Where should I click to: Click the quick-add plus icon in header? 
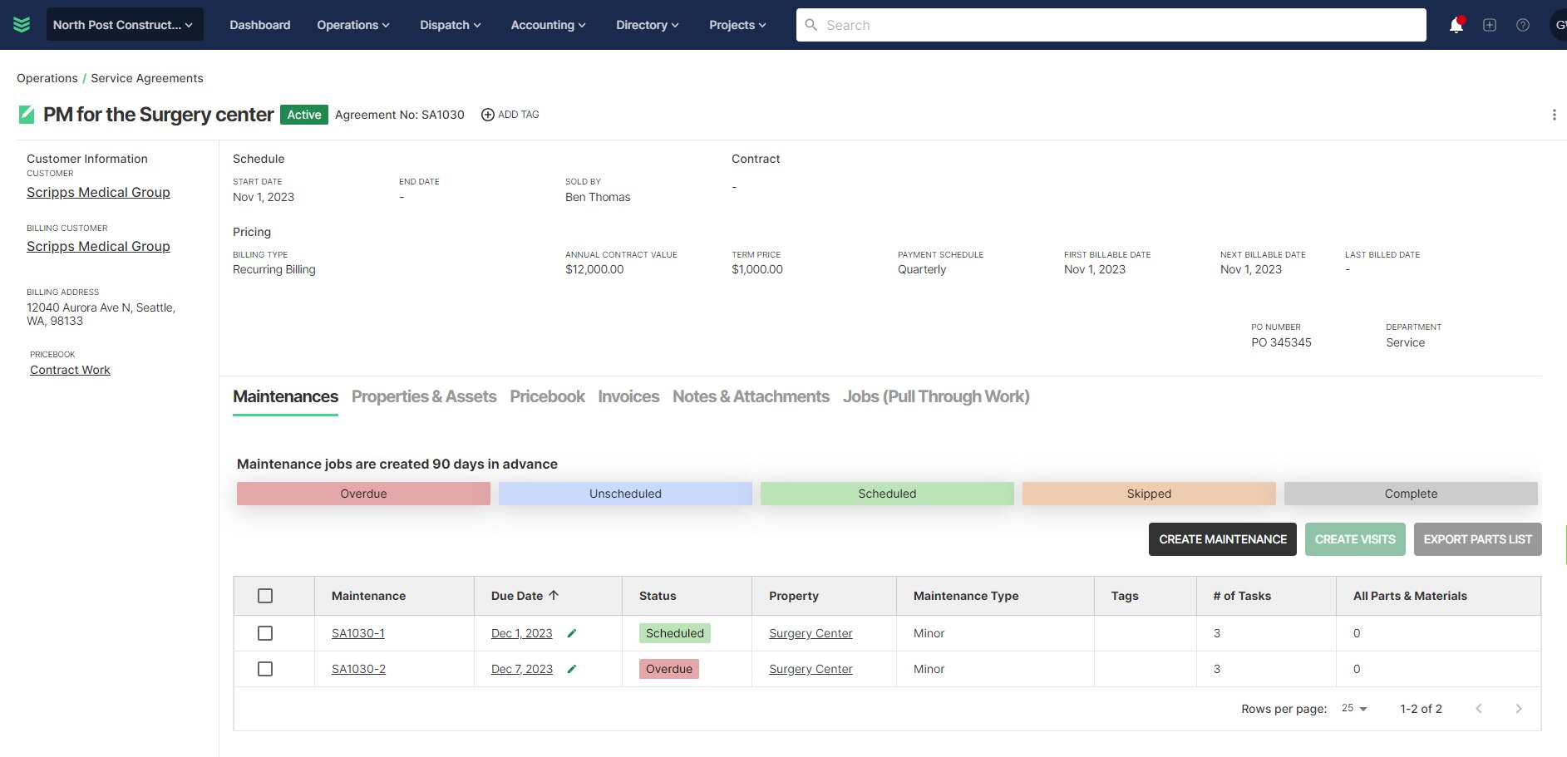click(x=1490, y=26)
